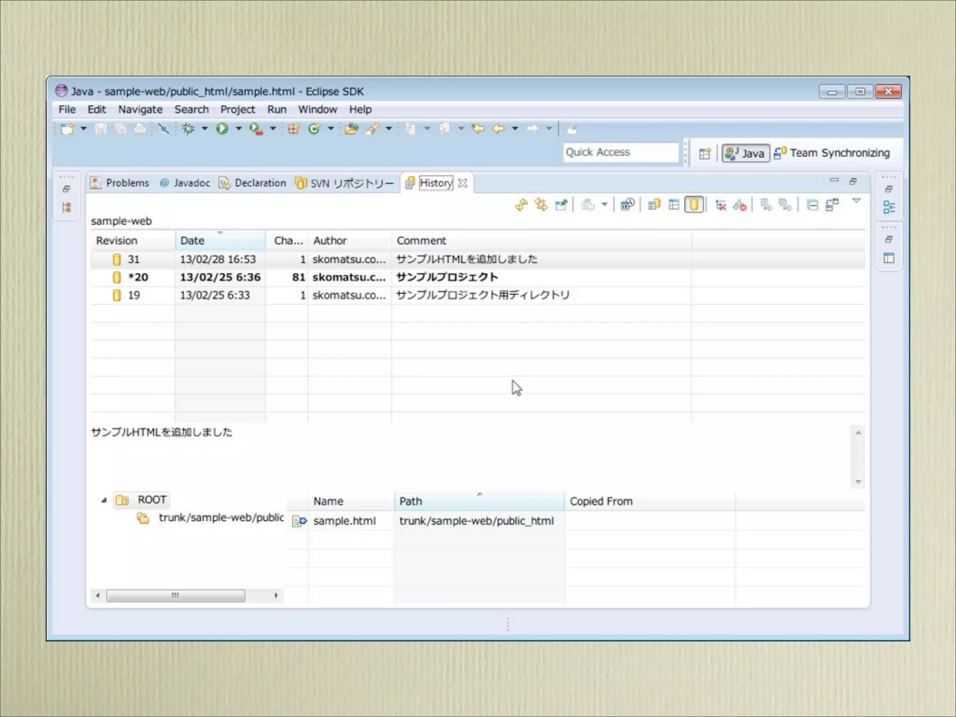
Task: Click the Run green play button
Action: pyautogui.click(x=222, y=128)
